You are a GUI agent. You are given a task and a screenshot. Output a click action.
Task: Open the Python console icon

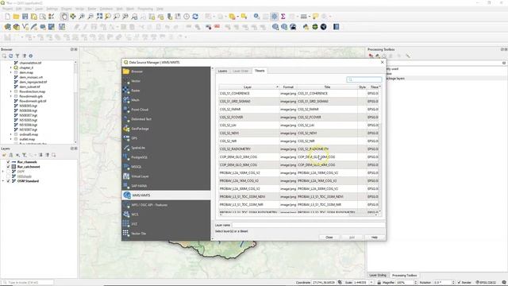(306, 27)
